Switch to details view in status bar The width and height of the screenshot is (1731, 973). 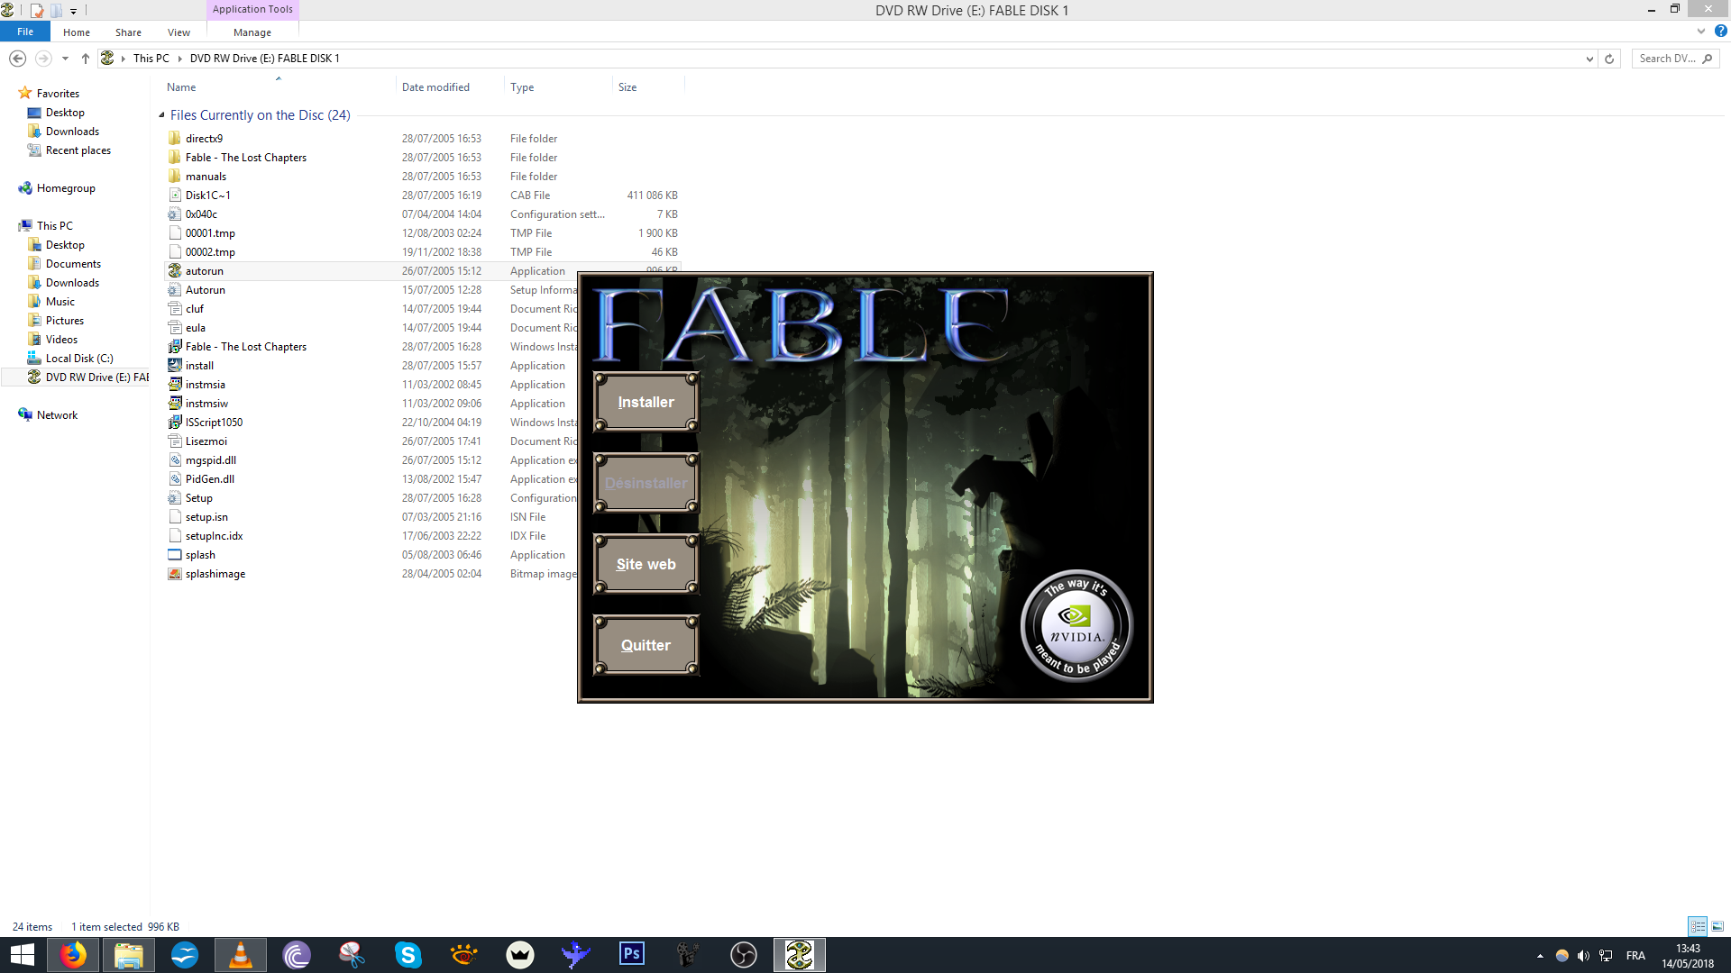[1698, 926]
